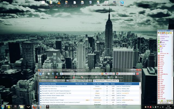
Task: Go to Firefox home page icon
Action: click(x=57, y=74)
